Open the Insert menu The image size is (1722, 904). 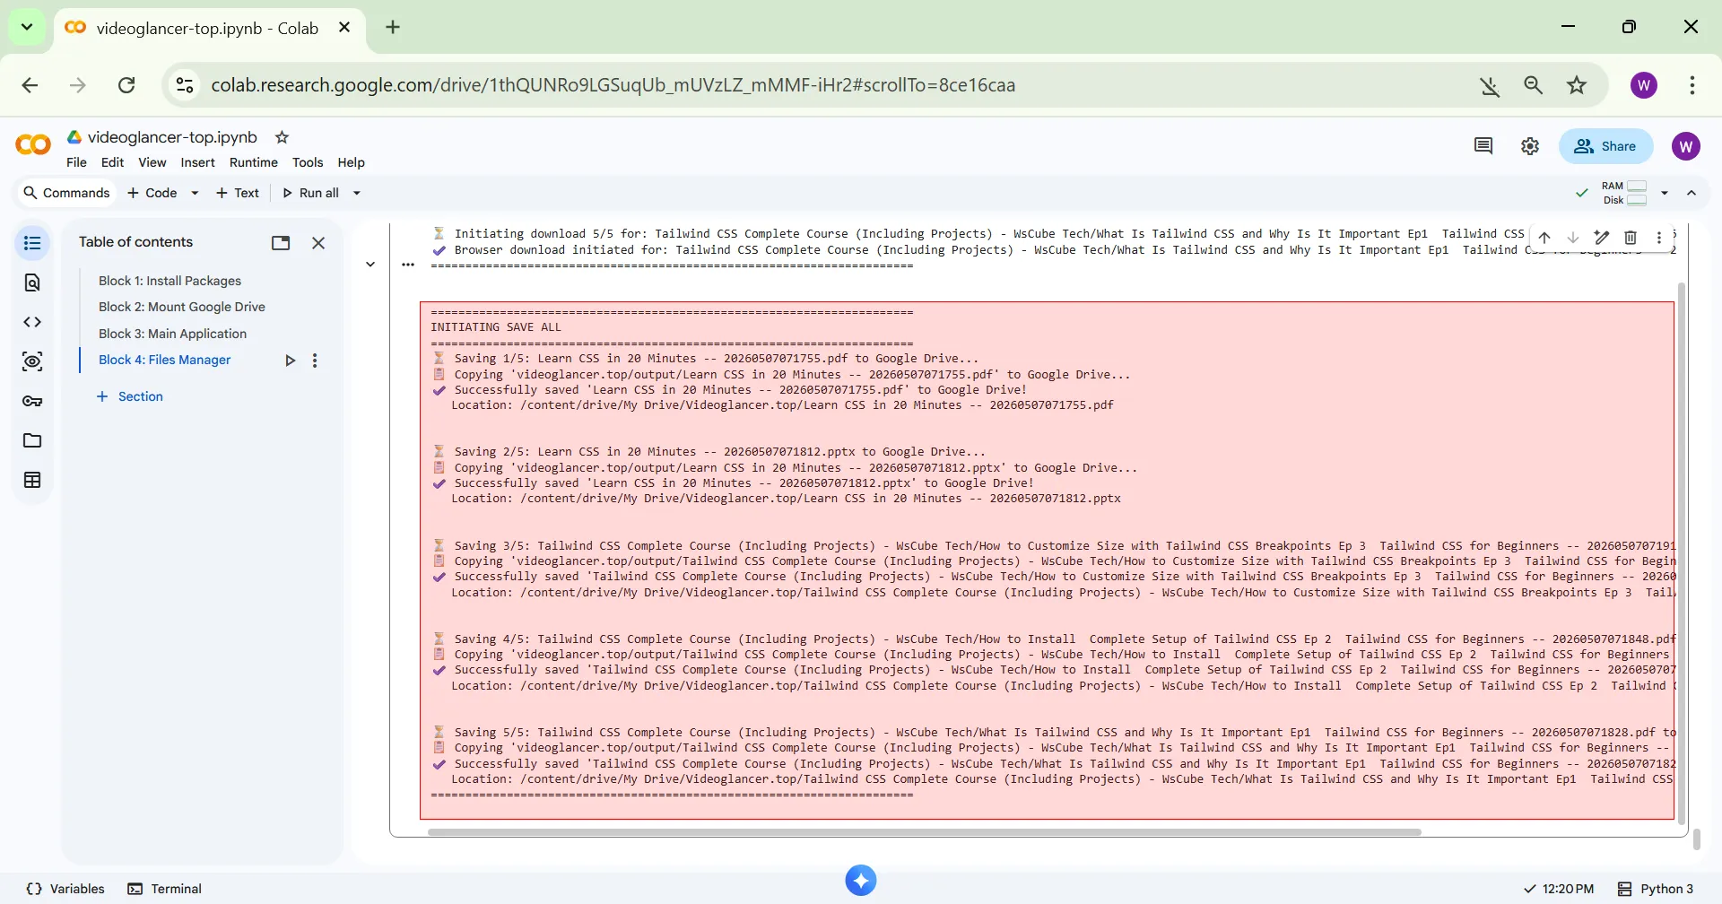coord(197,162)
